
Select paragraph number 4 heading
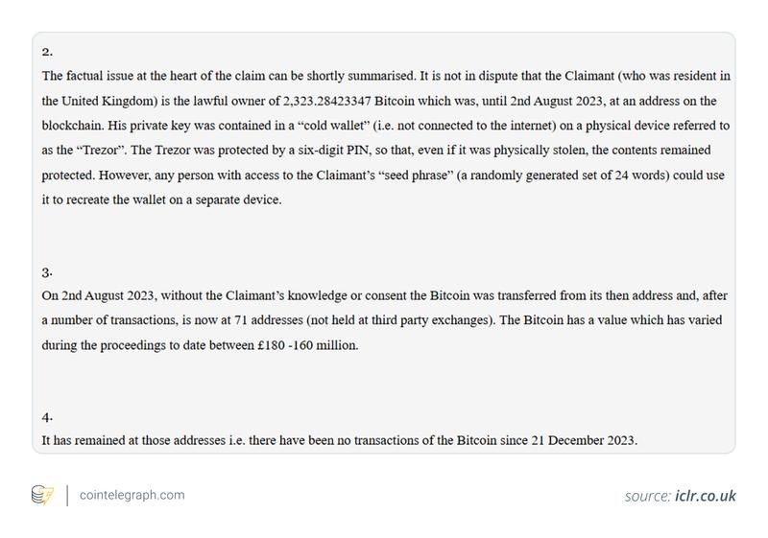pyautogui.click(x=47, y=416)
